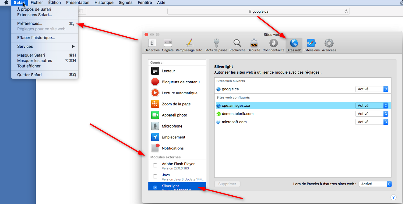Open the Apple menu
The height and width of the screenshot is (204, 403).
(x=6, y=2)
